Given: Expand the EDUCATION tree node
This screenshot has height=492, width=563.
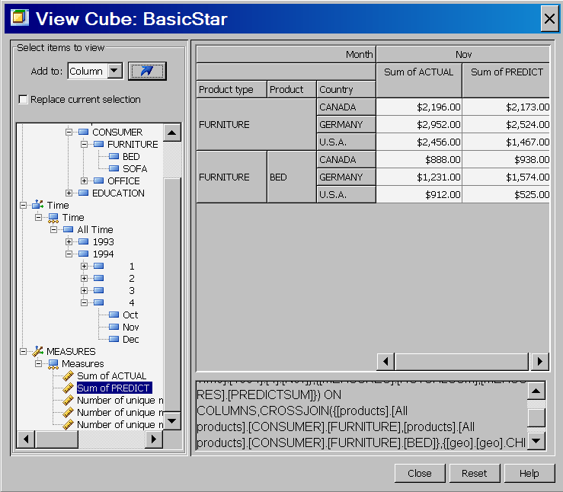Looking at the screenshot, I should (x=69, y=193).
